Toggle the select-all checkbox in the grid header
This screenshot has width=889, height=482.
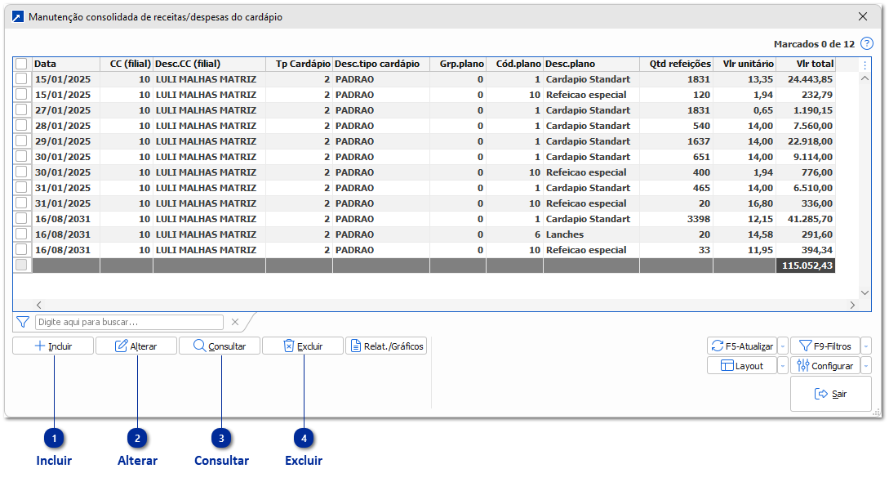coord(21,64)
